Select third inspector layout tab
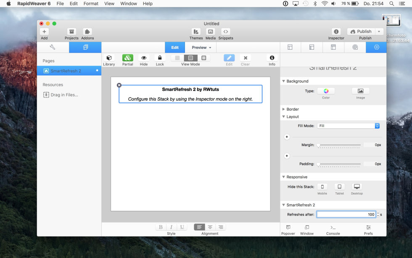 coord(333,47)
